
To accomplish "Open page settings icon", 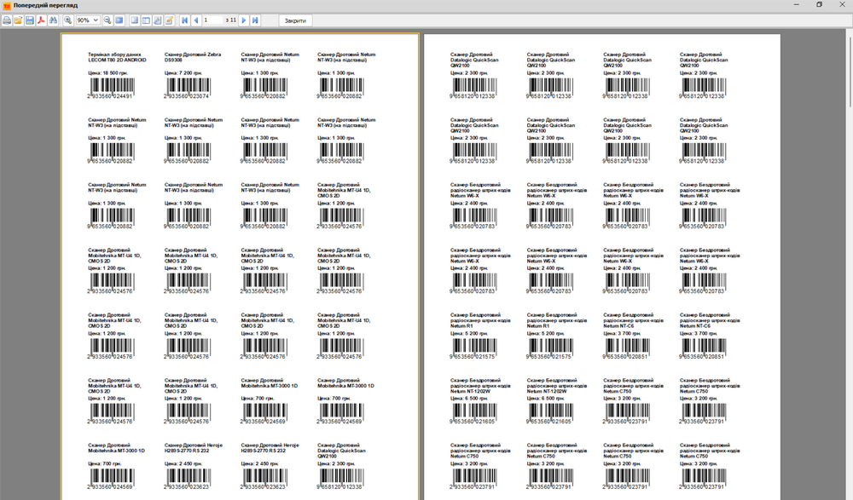I will [158, 20].
